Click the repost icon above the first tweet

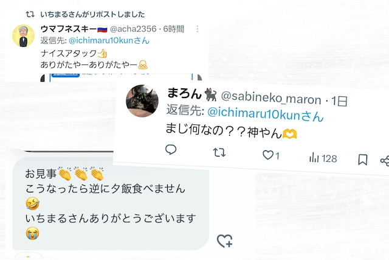click(29, 13)
